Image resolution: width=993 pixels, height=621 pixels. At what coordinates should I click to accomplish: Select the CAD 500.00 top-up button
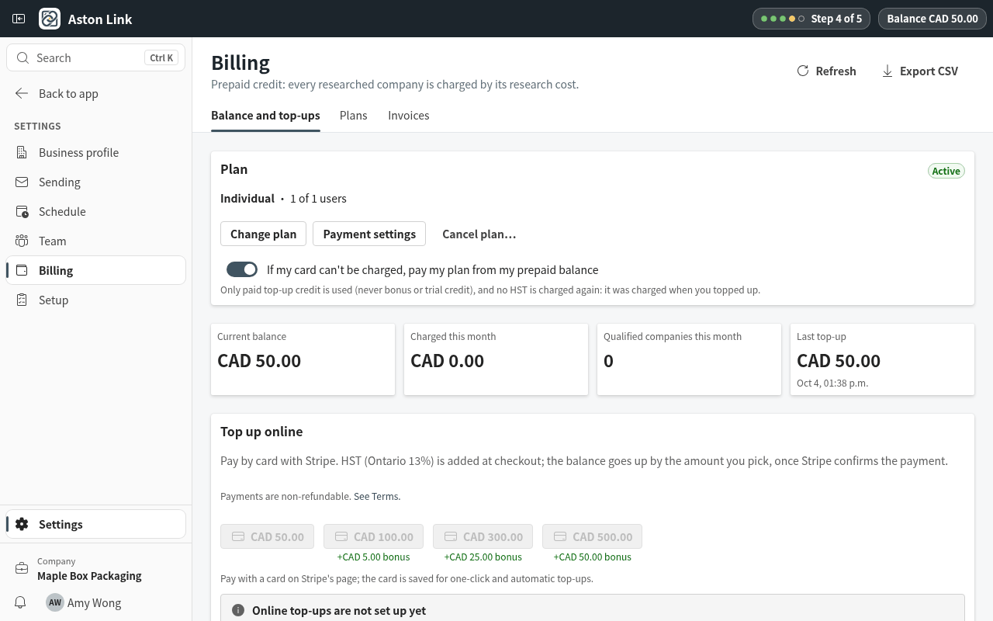click(x=593, y=536)
